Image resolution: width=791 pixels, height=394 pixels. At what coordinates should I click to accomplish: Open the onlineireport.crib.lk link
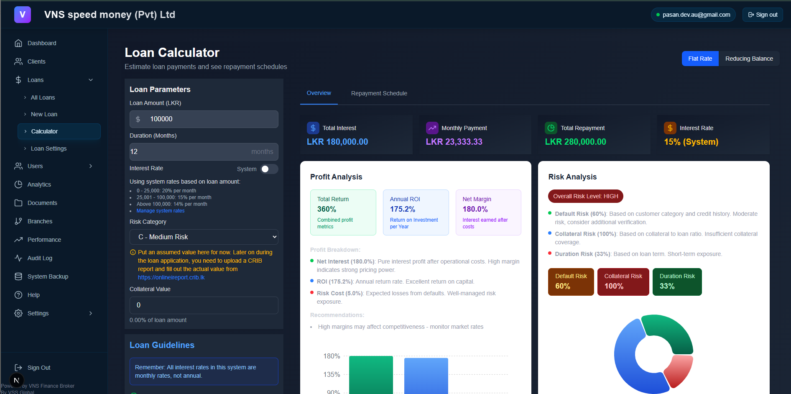pyautogui.click(x=171, y=277)
